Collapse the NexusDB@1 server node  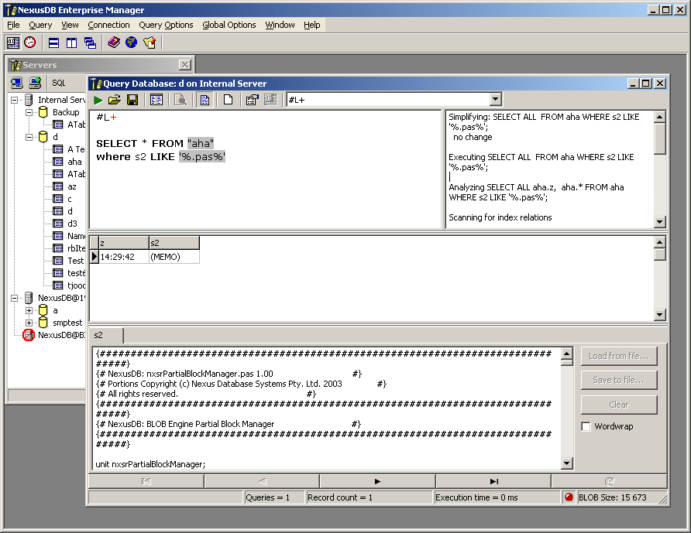pyautogui.click(x=14, y=298)
